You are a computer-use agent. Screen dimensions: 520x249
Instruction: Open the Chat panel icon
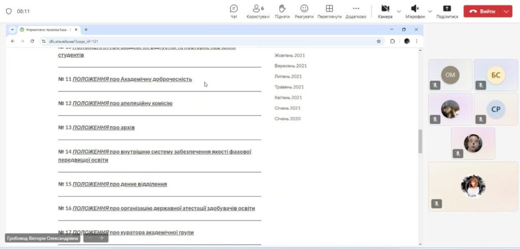[234, 9]
